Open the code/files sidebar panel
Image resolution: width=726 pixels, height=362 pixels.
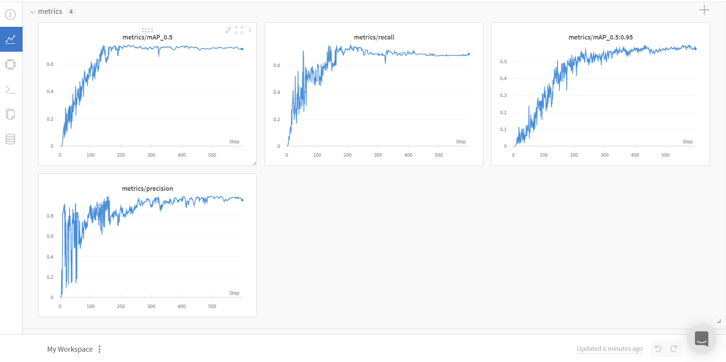click(x=10, y=114)
